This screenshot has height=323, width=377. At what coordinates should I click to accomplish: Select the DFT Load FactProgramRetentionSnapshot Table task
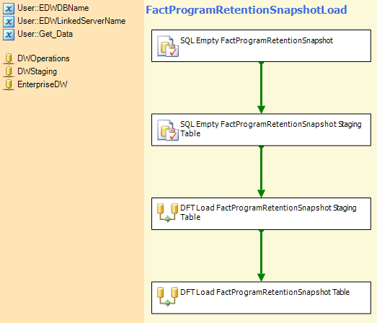click(x=261, y=298)
